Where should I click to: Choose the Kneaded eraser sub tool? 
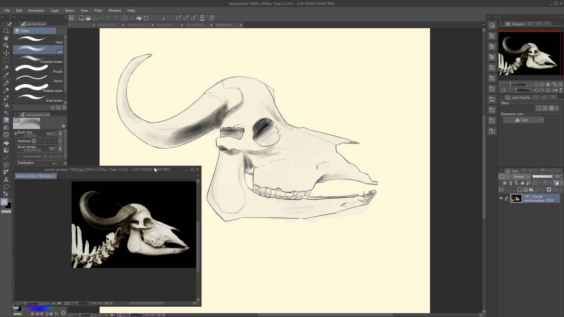(x=38, y=59)
